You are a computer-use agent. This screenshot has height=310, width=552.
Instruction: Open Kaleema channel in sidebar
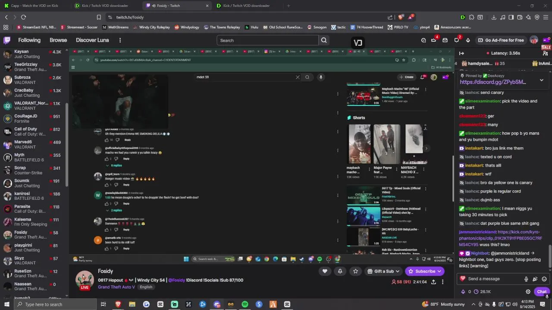pos(32,222)
